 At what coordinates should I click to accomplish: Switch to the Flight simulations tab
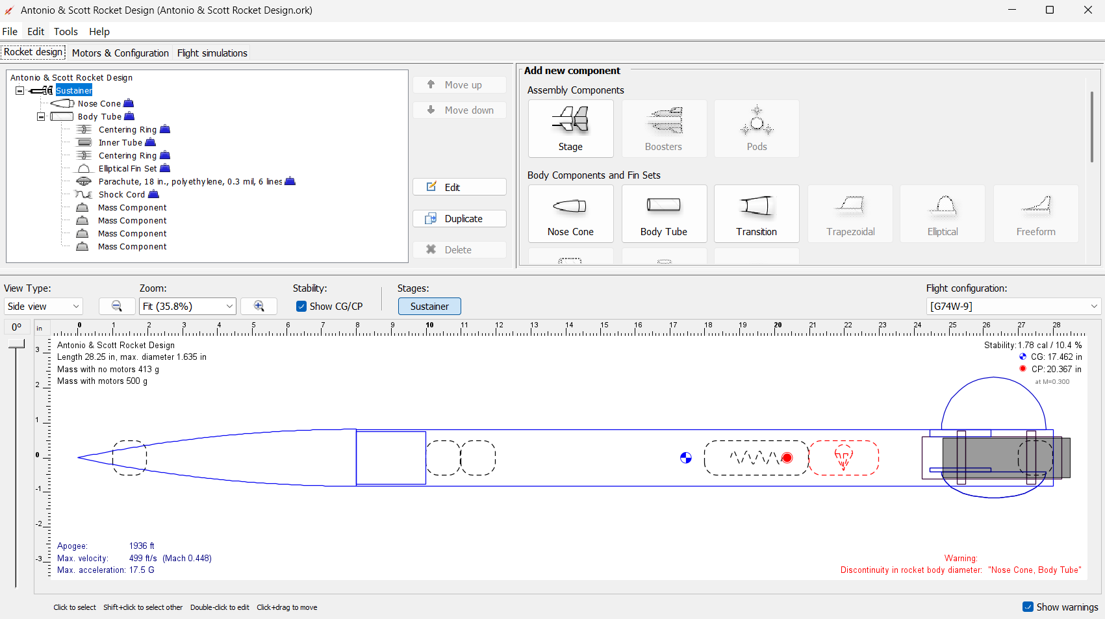coord(212,53)
